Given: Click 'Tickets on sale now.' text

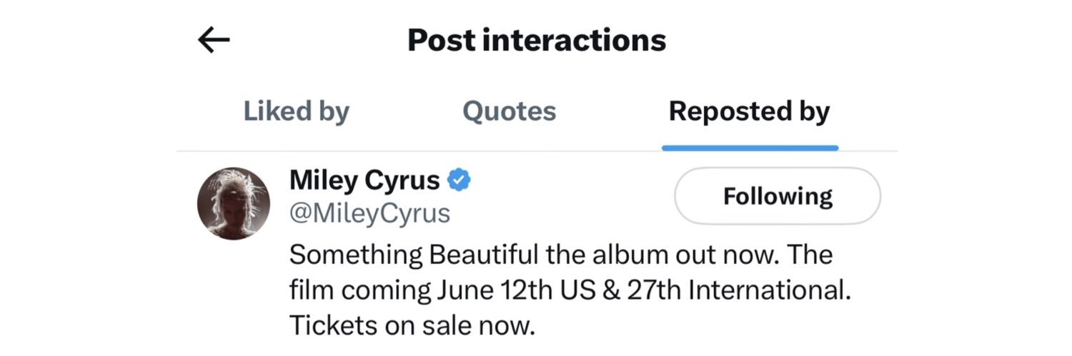Looking at the screenshot, I should [412, 325].
